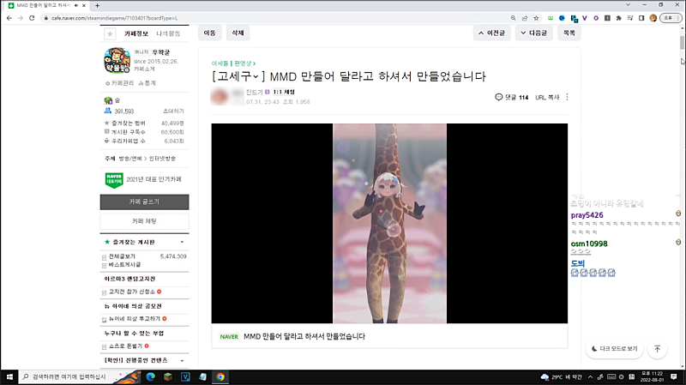Image resolution: width=686 pixels, height=385 pixels.
Task: Open 뉴아이네 의상 투고하기 board
Action: click(135, 319)
